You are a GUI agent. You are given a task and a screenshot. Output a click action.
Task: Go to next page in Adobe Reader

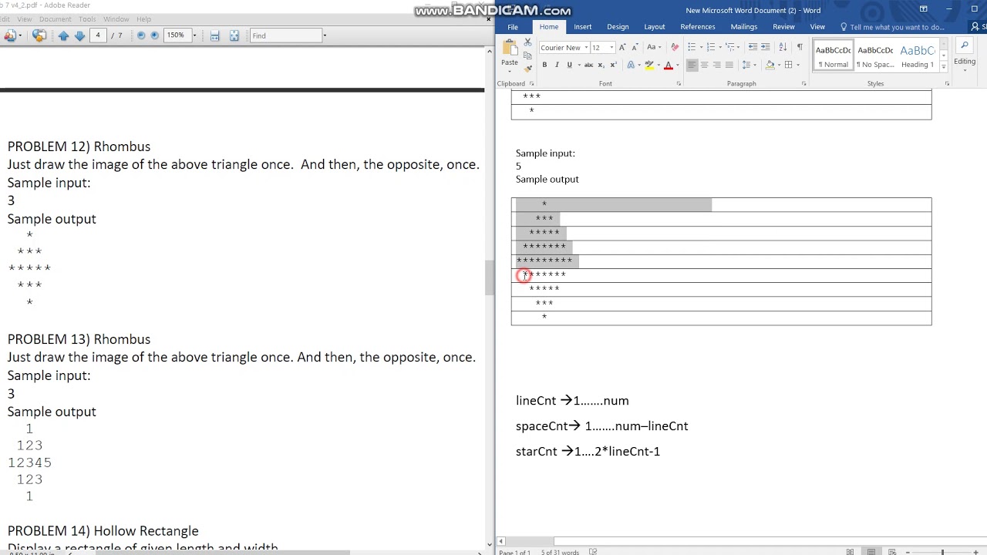click(79, 35)
